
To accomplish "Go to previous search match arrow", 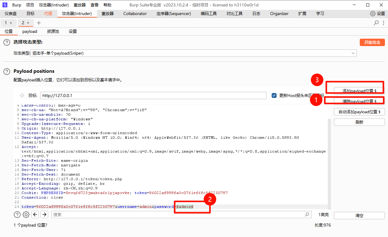I will tap(36, 215).
